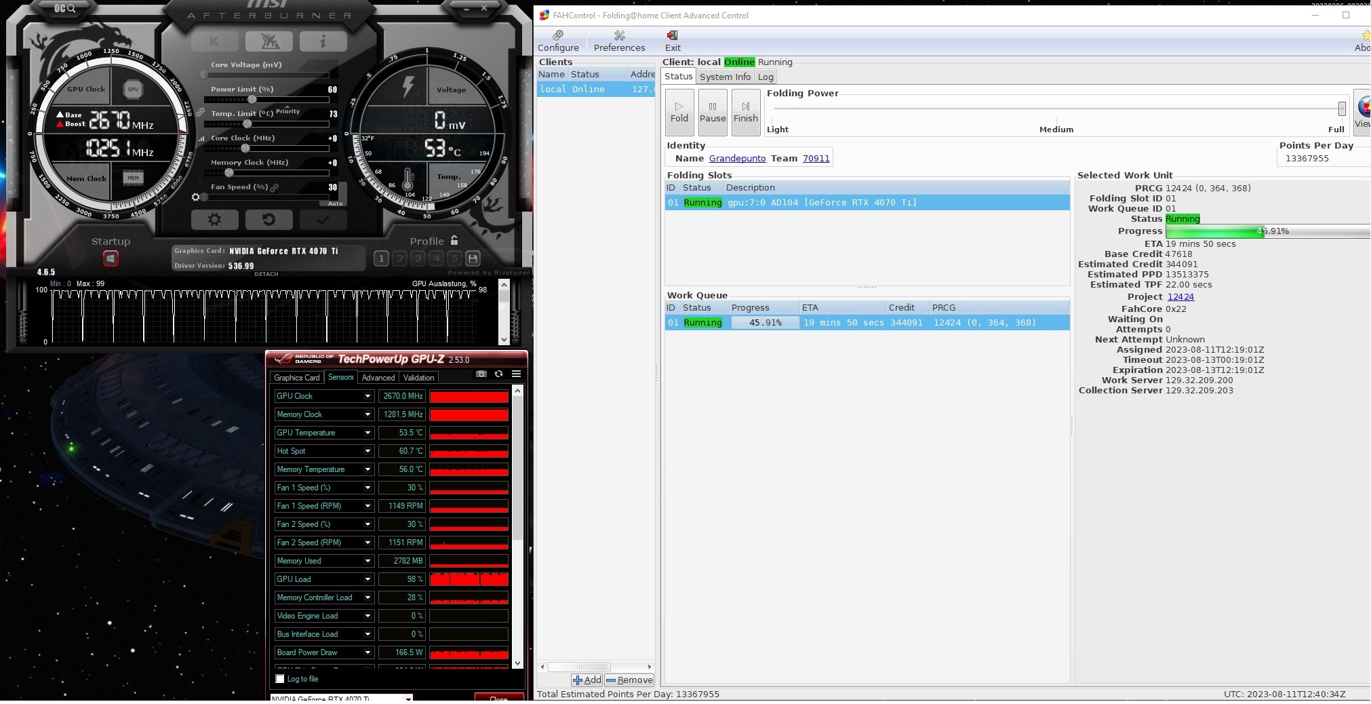This screenshot has width=1371, height=704.
Task: Select Afterburner profile slot 5
Action: point(454,258)
